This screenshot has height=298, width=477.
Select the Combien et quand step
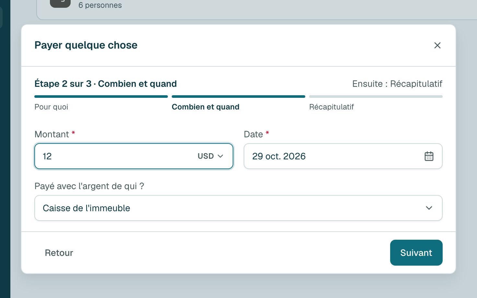[205, 107]
